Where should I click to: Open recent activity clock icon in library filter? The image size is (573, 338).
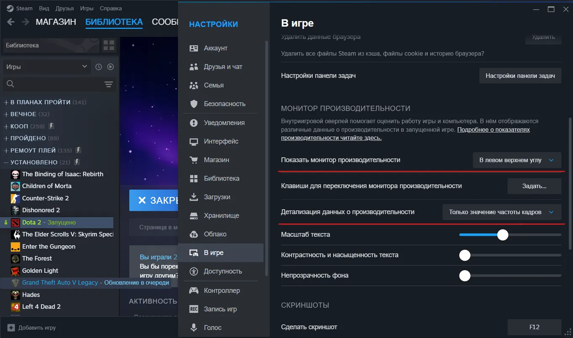click(x=99, y=67)
